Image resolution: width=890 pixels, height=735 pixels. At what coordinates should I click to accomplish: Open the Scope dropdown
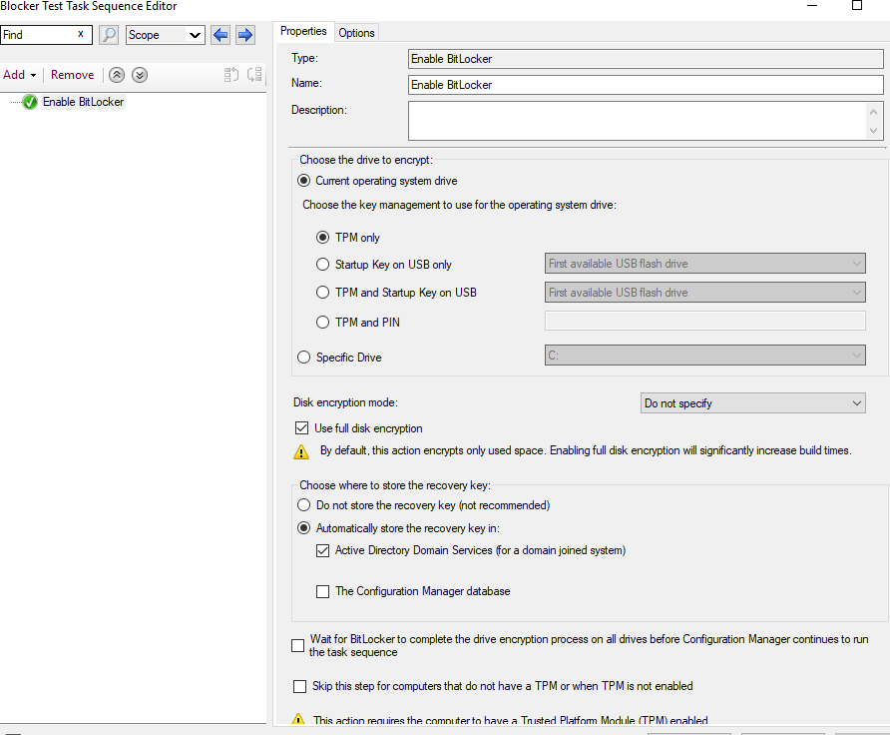(166, 35)
